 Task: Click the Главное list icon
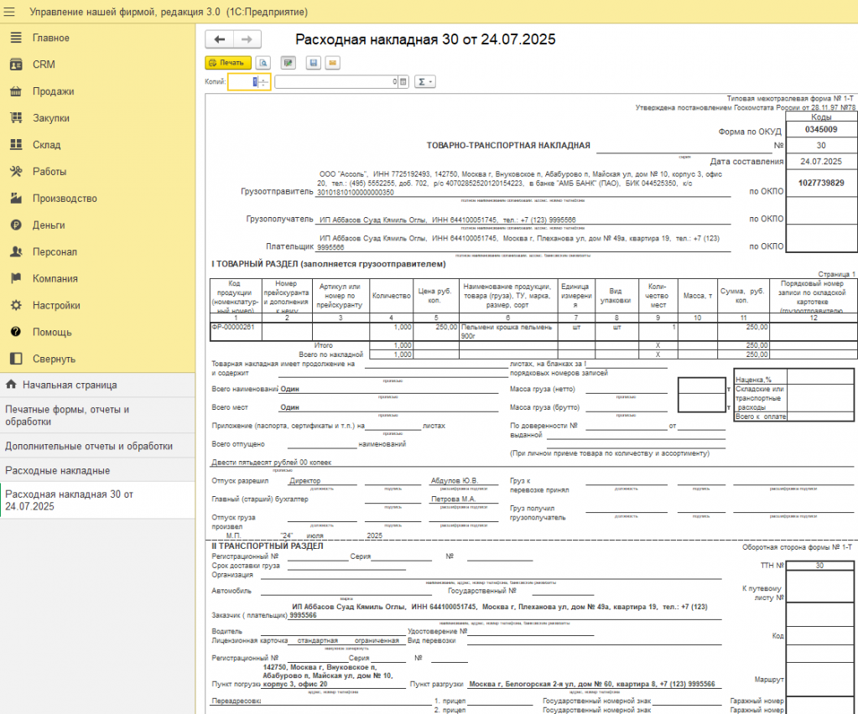click(x=16, y=38)
